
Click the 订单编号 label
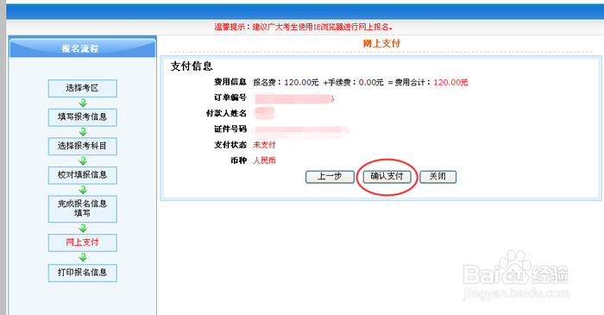click(x=230, y=98)
